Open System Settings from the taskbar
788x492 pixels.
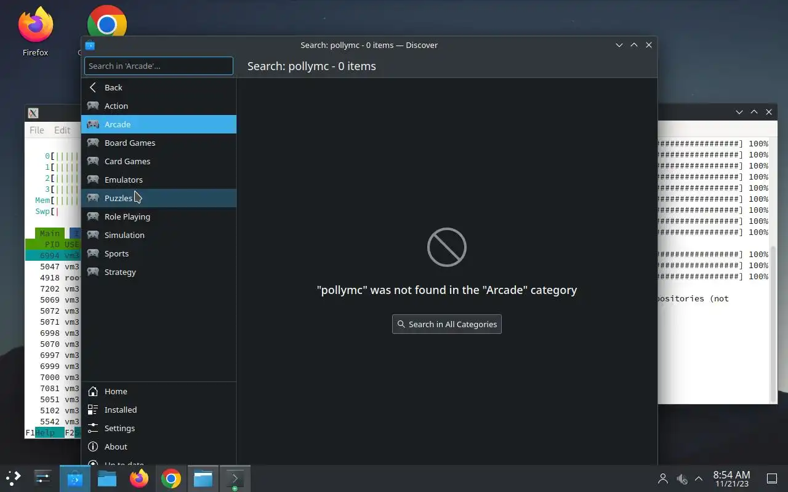43,478
